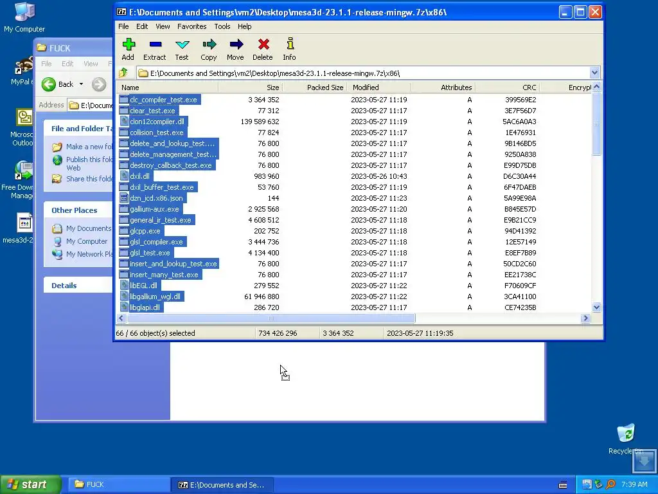Open the Edit menu in 7-Zip
658x494 pixels.
click(x=142, y=26)
